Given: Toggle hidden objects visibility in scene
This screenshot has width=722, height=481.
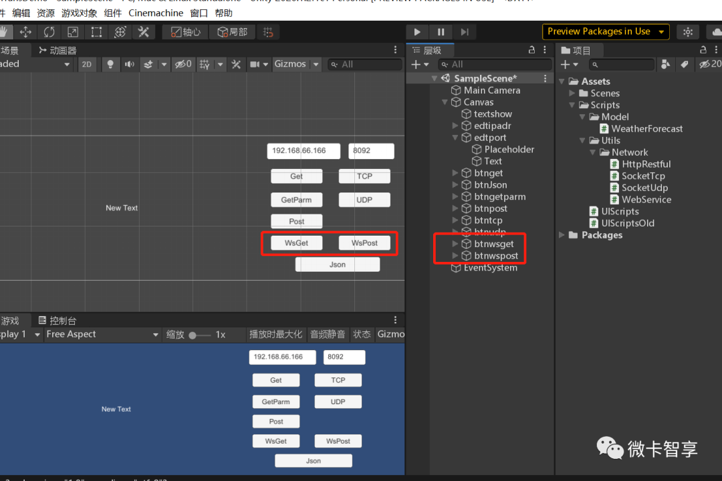Looking at the screenshot, I should pyautogui.click(x=183, y=64).
